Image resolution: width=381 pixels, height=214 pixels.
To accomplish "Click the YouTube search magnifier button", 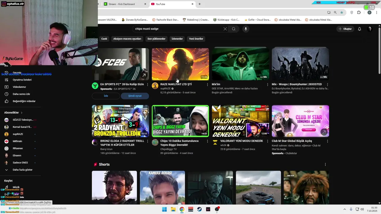I will (x=234, y=29).
